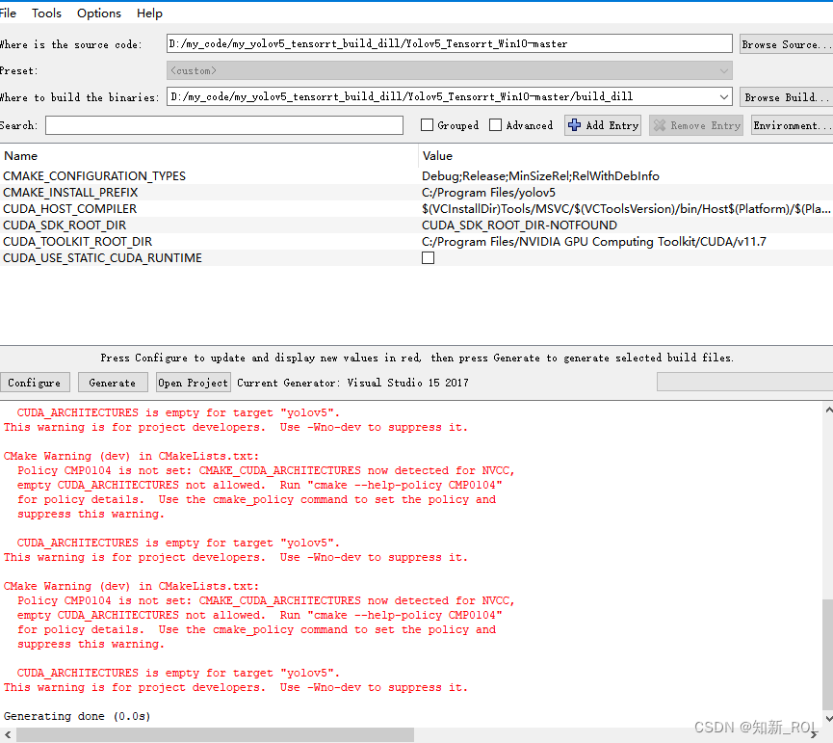The image size is (833, 743).
Task: Open the Help menu
Action: click(x=149, y=13)
